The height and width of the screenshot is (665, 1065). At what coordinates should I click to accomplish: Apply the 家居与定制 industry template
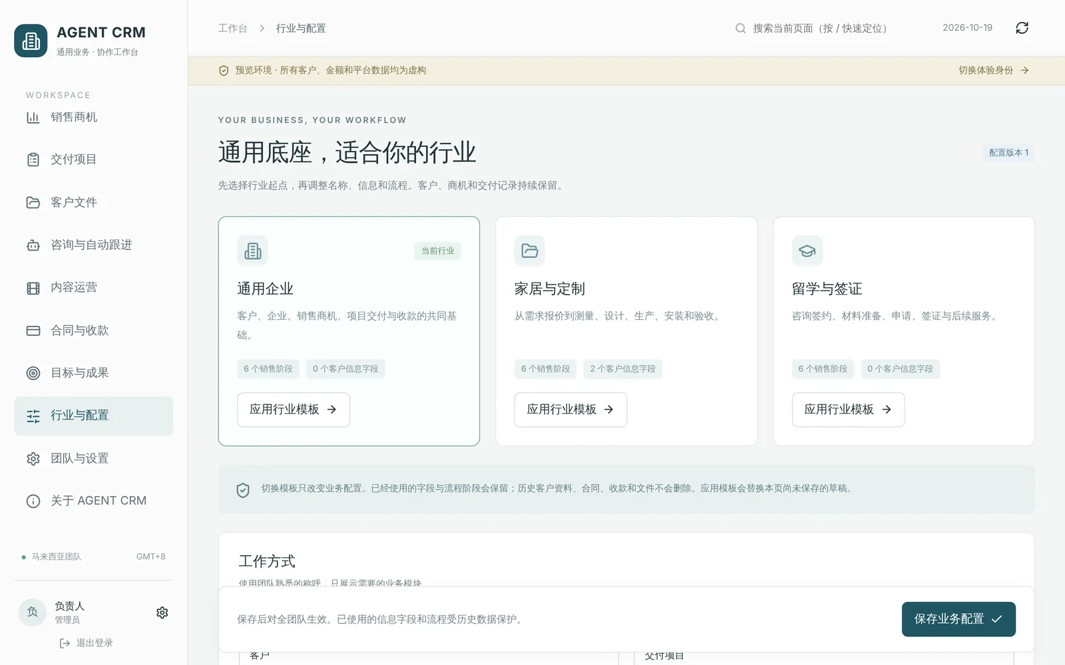[x=570, y=410]
